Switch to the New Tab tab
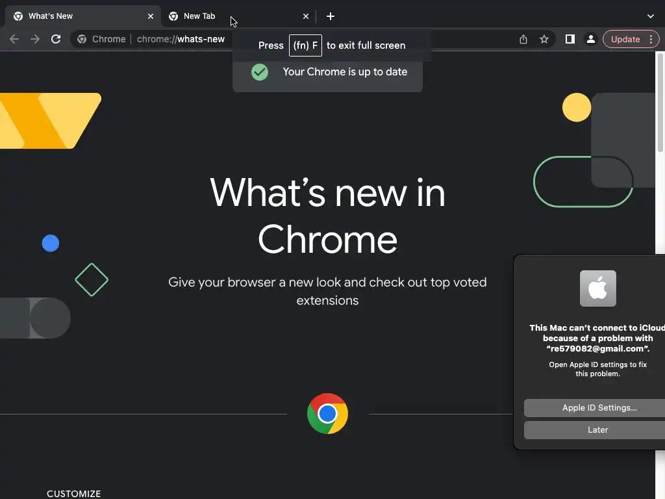The width and height of the screenshot is (665, 499). click(238, 16)
